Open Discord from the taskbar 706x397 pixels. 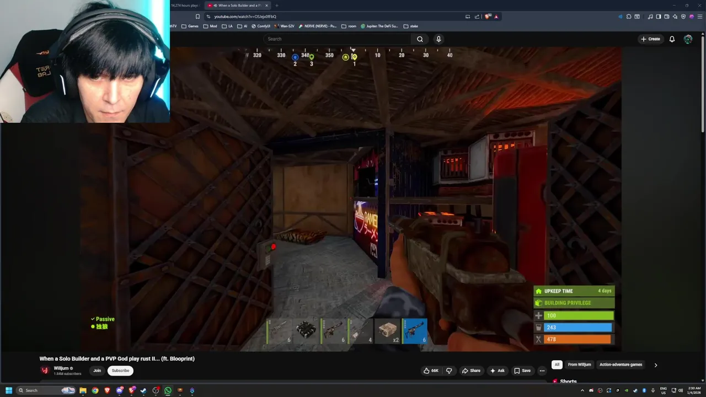[119, 390]
